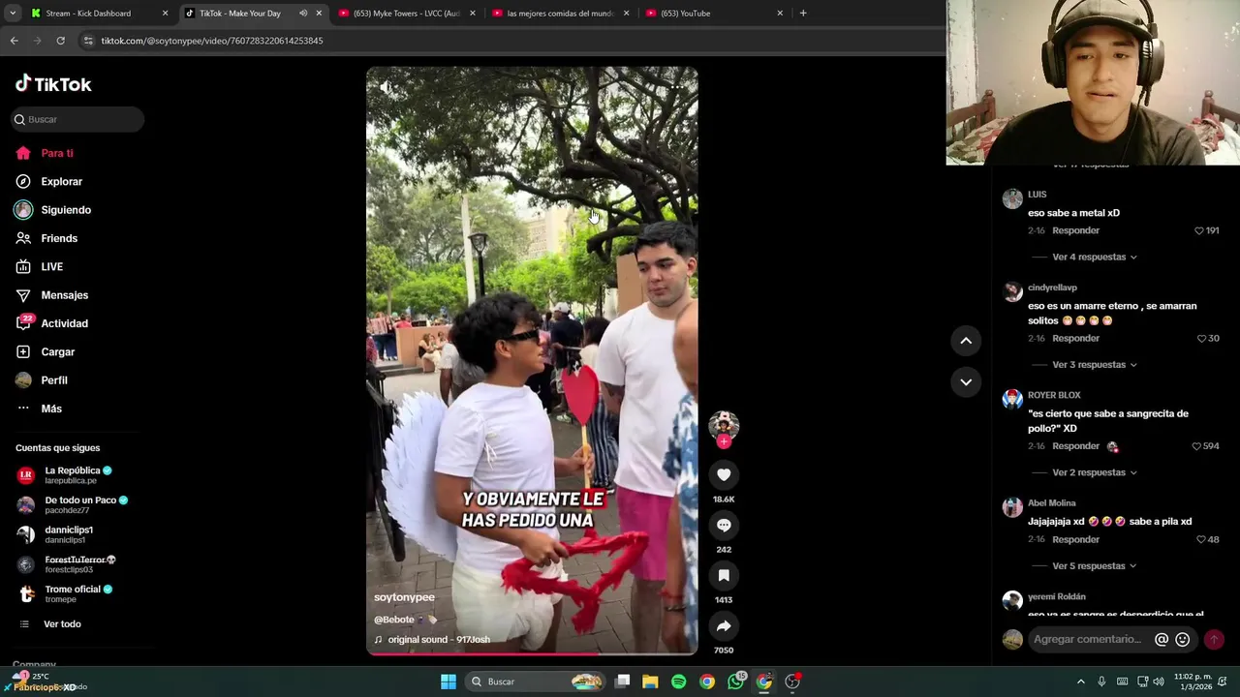
Task: Open Cargar upload page
Action: coord(45,351)
